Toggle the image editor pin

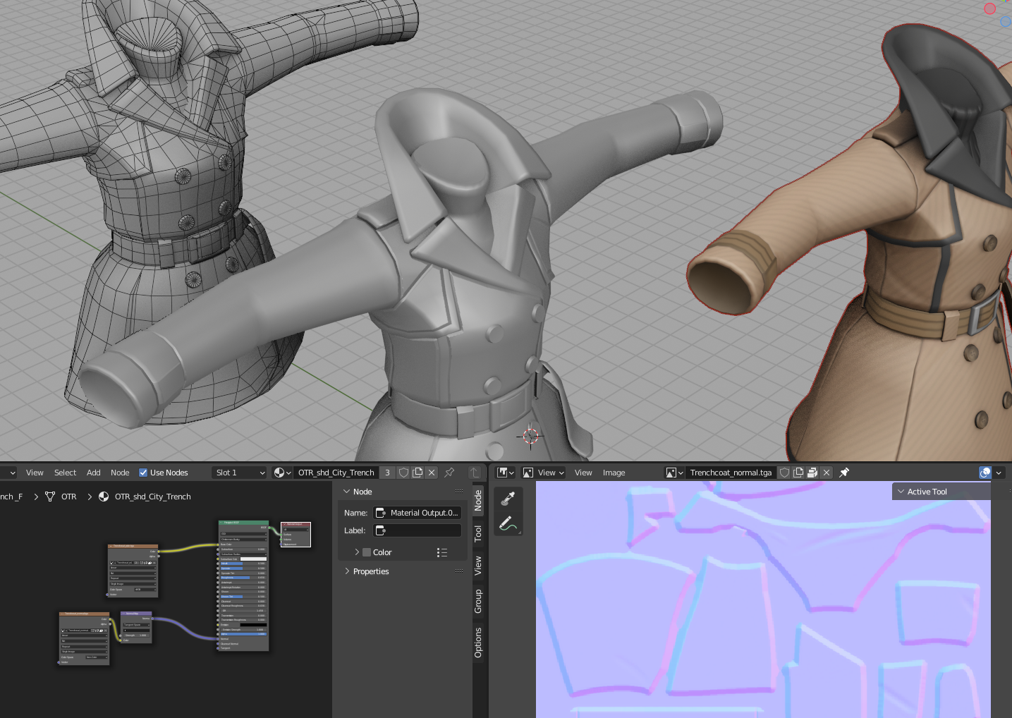[x=844, y=473]
